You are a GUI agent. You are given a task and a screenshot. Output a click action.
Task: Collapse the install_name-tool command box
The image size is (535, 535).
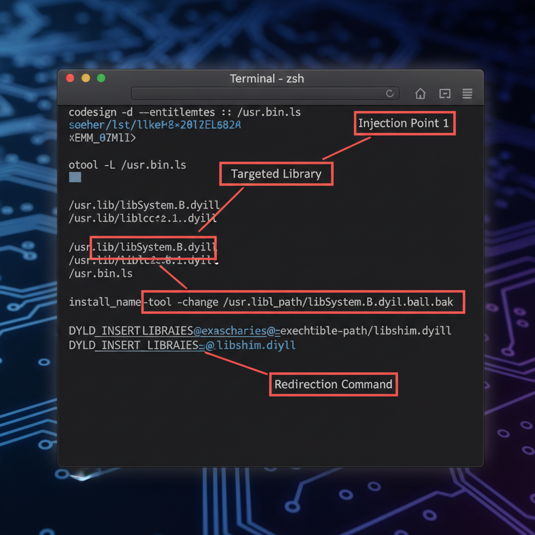click(x=303, y=302)
